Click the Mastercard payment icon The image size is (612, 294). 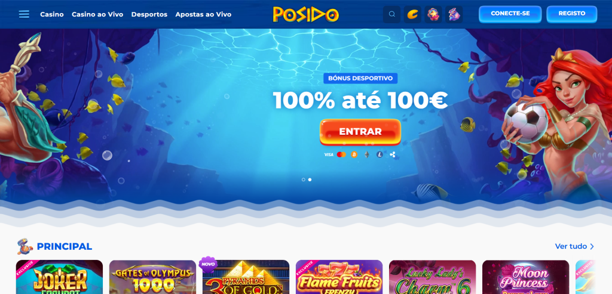341,154
